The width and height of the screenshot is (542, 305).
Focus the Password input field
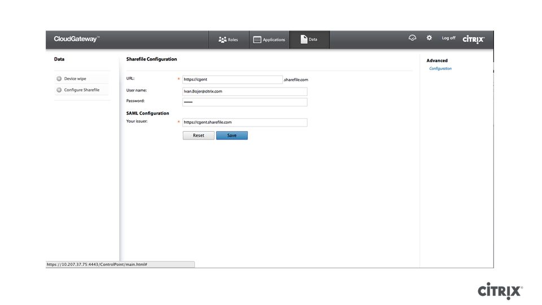click(x=244, y=102)
